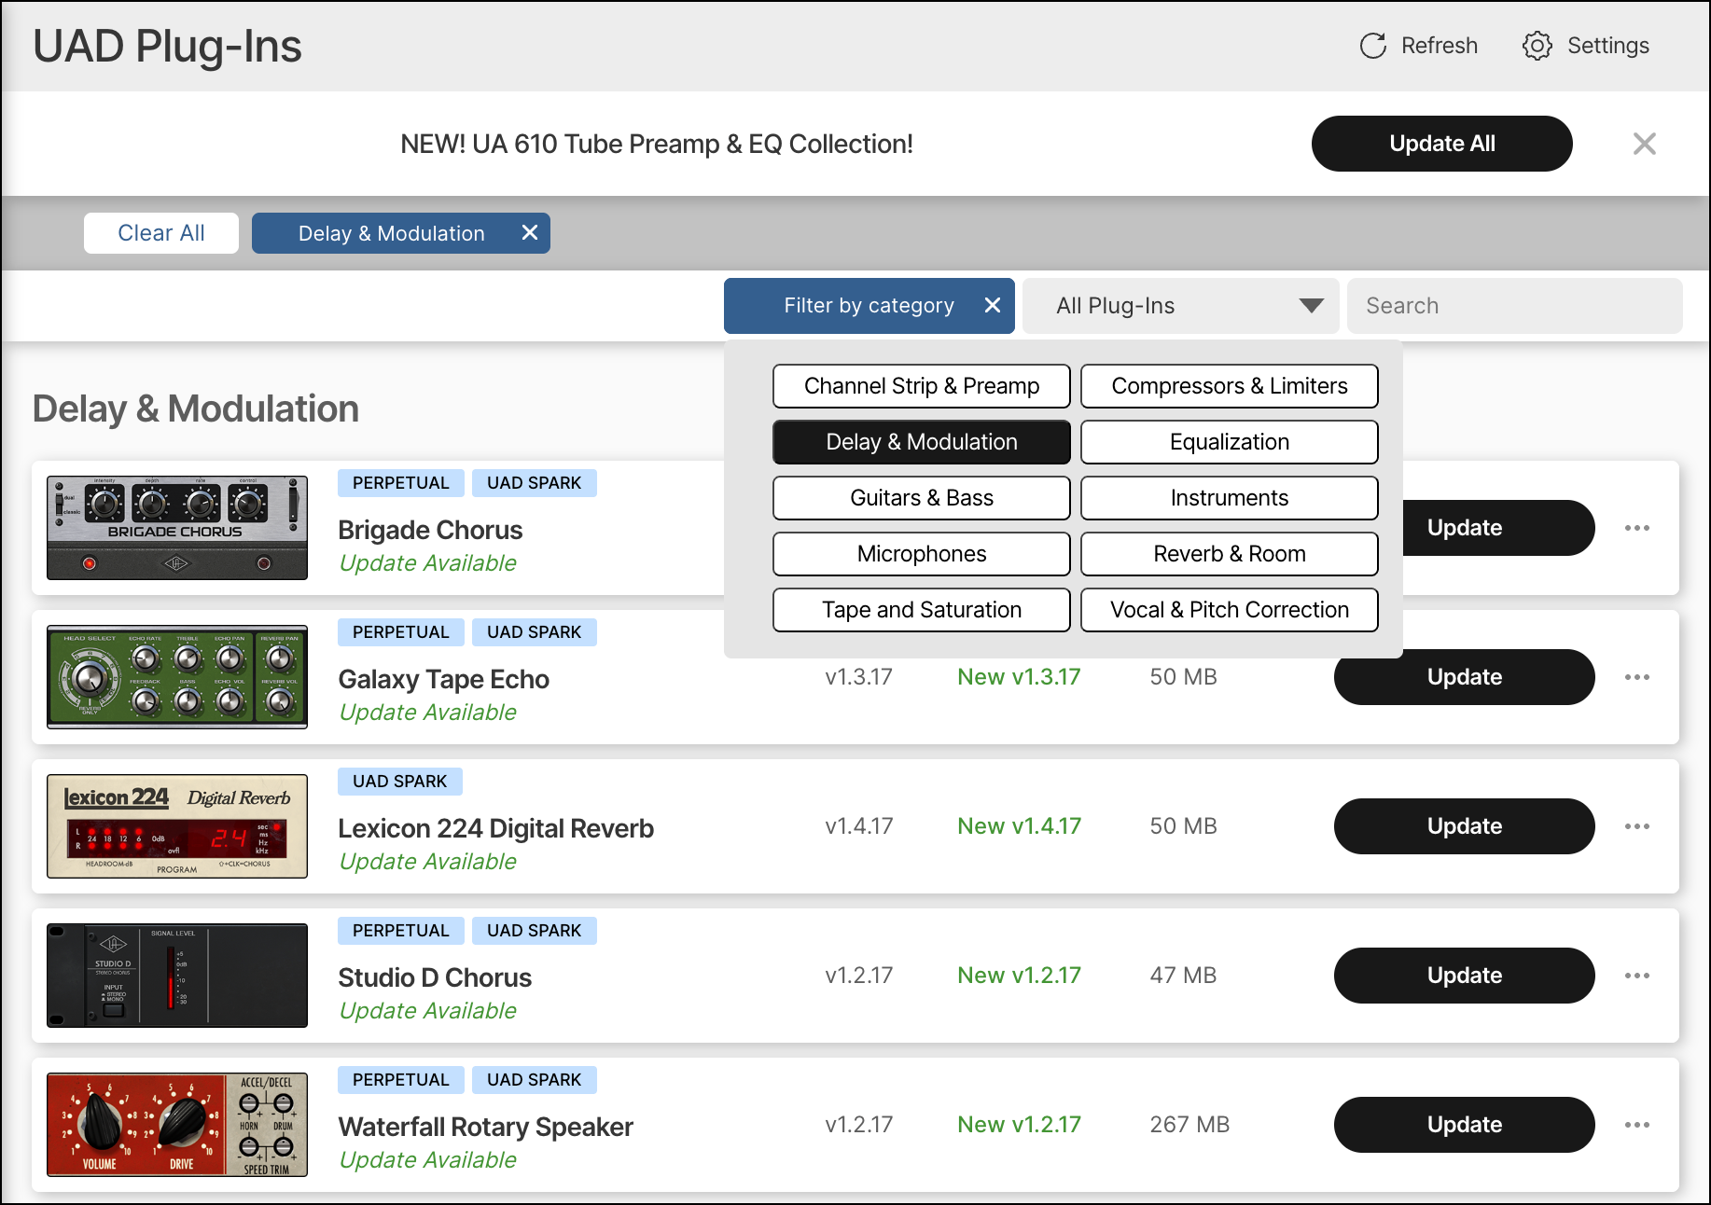
Task: Open more options for Studio D Chorus
Action: point(1636,976)
